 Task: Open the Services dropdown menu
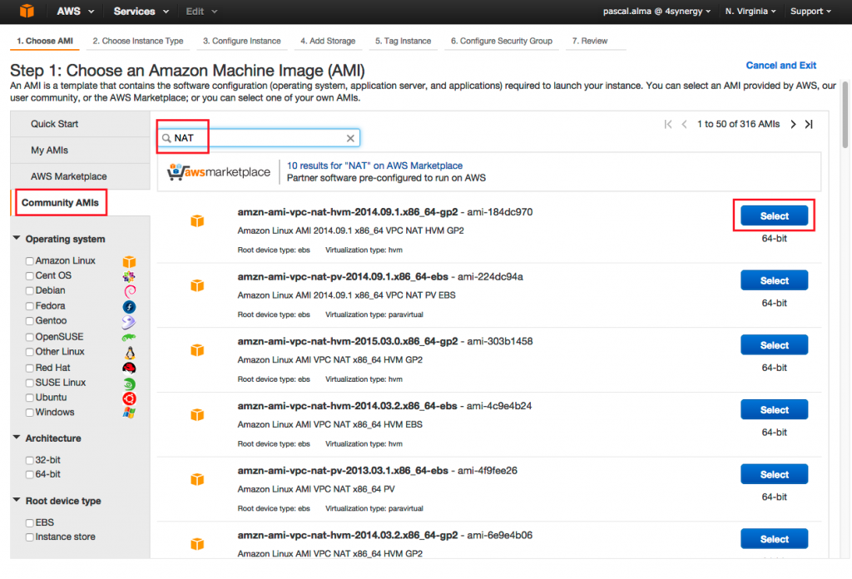[141, 11]
